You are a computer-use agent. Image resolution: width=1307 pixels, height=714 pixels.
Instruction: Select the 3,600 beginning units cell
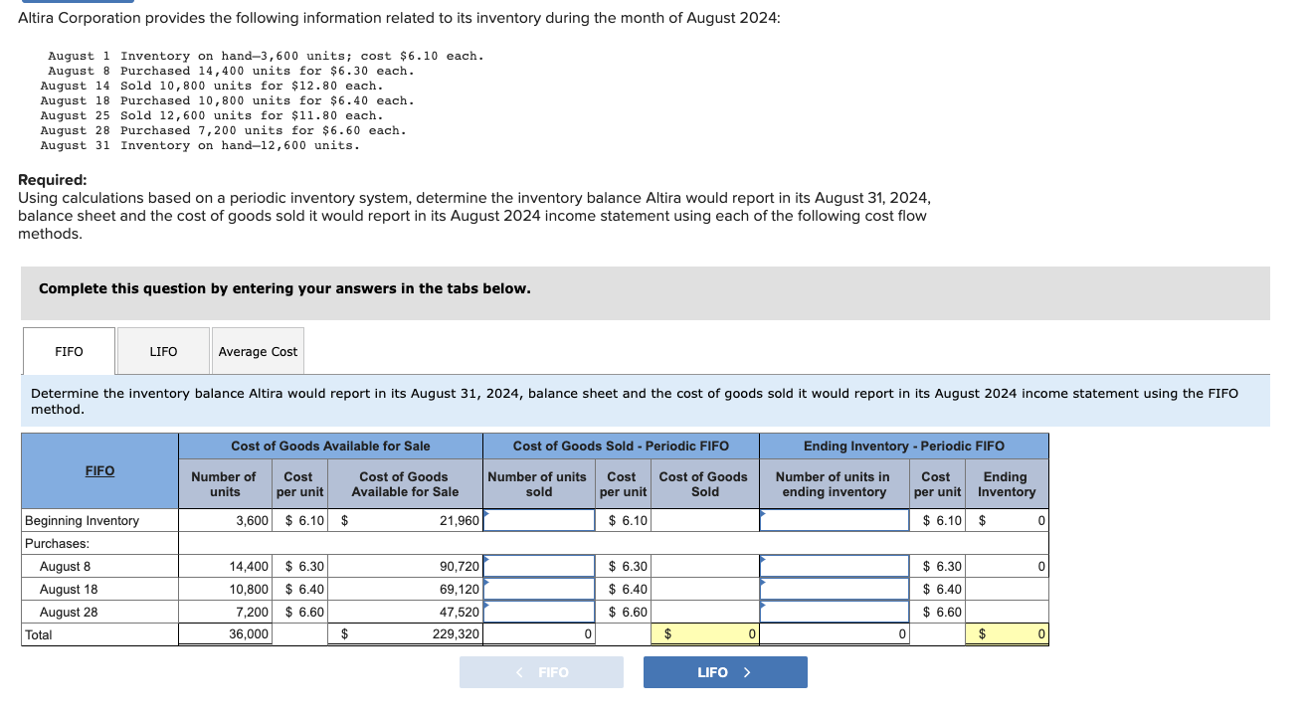[x=225, y=520]
